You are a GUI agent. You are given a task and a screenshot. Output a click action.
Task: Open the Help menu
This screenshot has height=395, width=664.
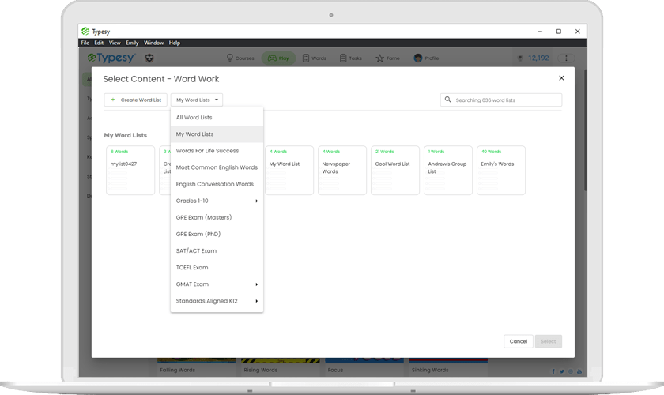click(175, 43)
